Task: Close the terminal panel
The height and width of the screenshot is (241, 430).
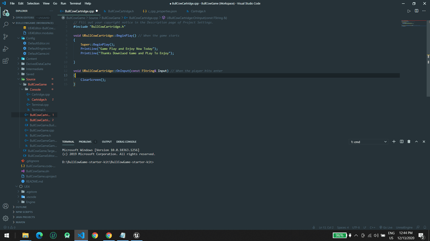Action: tap(424, 141)
